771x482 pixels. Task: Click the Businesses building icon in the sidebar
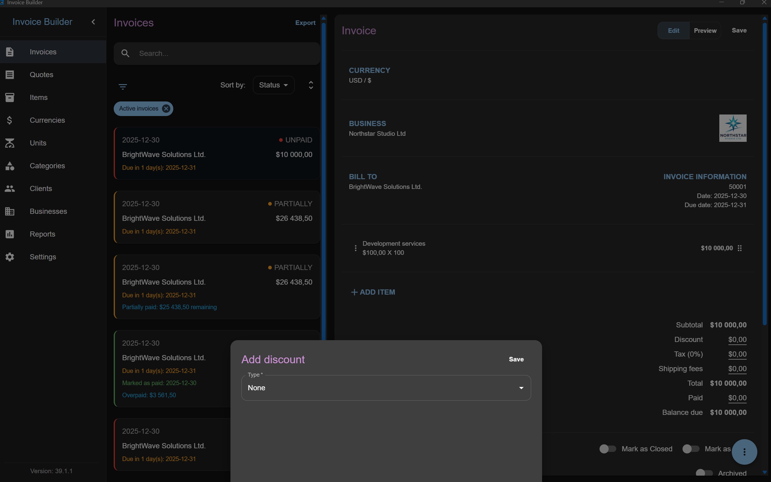pos(9,211)
